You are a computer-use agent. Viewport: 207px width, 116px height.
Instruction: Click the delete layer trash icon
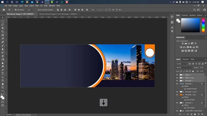tap(202, 114)
